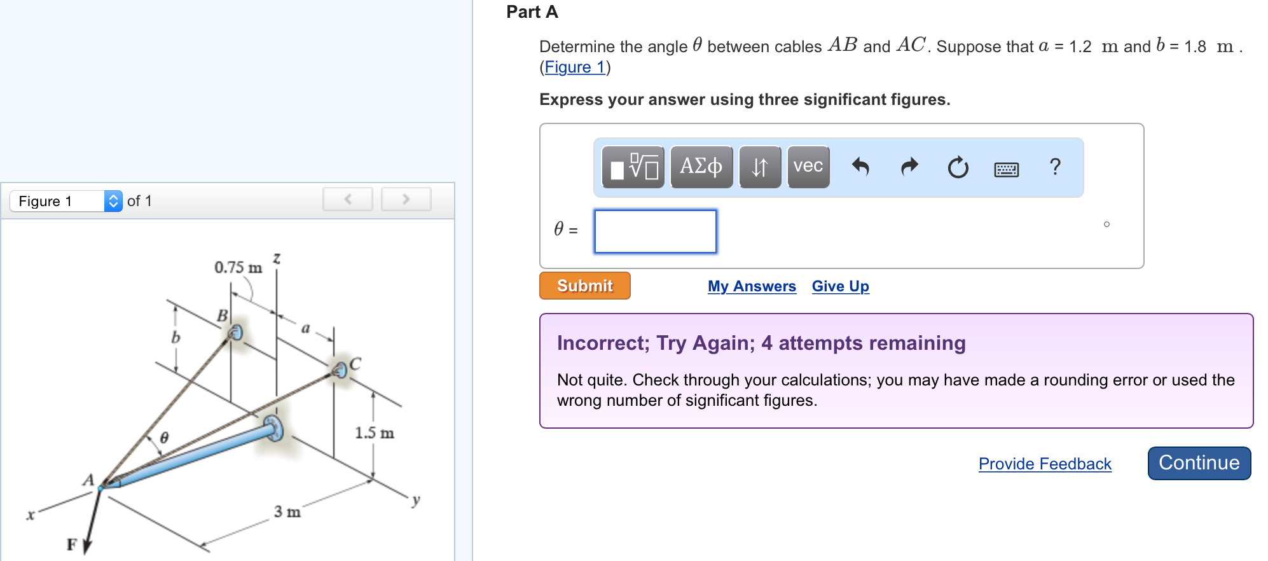
Task: Insert a vector with the vec icon
Action: click(x=807, y=167)
